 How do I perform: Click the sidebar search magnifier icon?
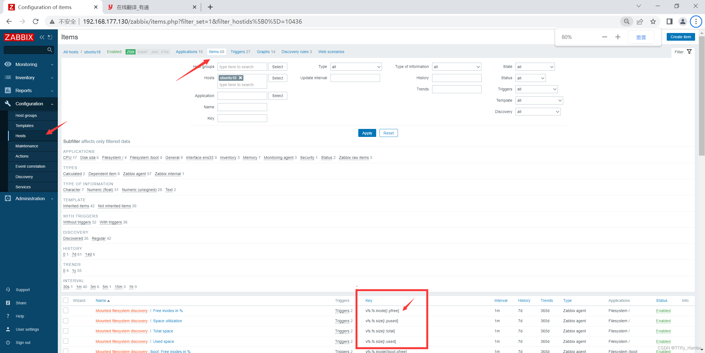[x=50, y=50]
